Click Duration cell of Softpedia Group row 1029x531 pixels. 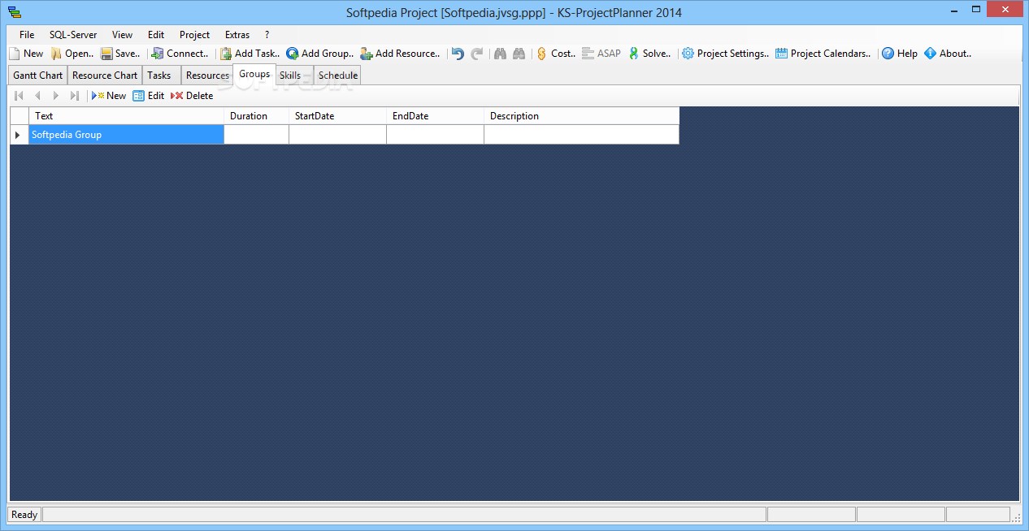[256, 135]
